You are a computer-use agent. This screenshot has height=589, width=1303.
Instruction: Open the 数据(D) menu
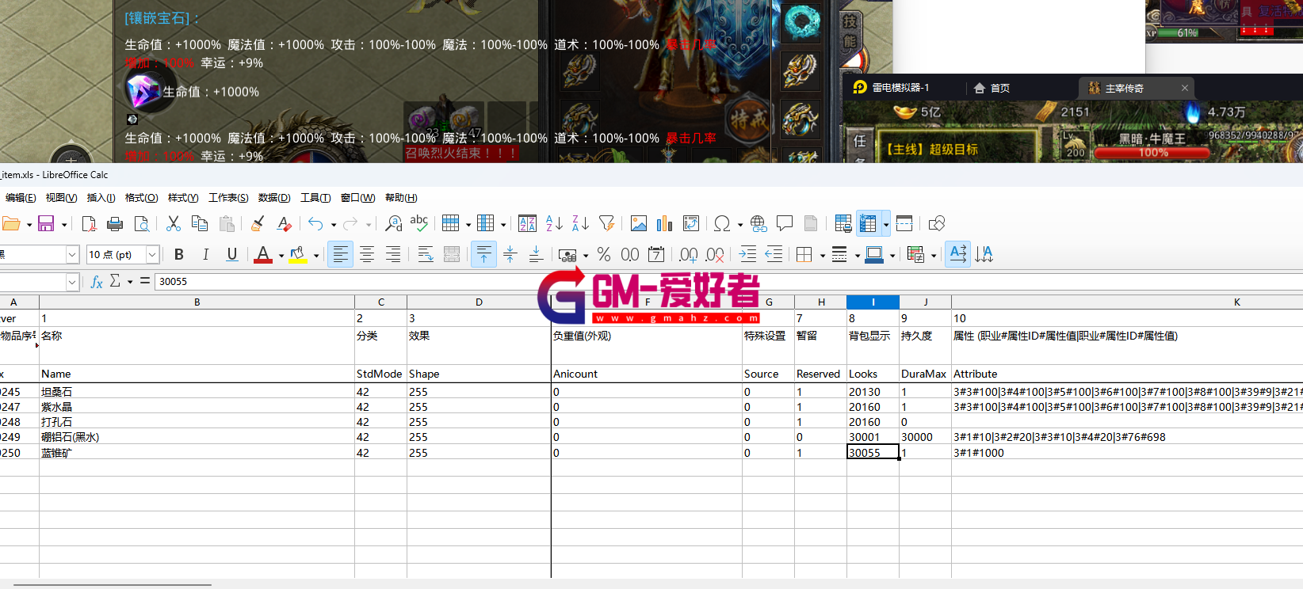point(274,198)
